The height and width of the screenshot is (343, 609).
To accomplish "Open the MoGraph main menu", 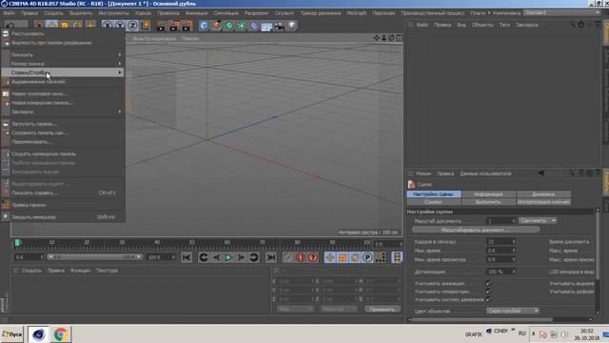I will (x=357, y=12).
